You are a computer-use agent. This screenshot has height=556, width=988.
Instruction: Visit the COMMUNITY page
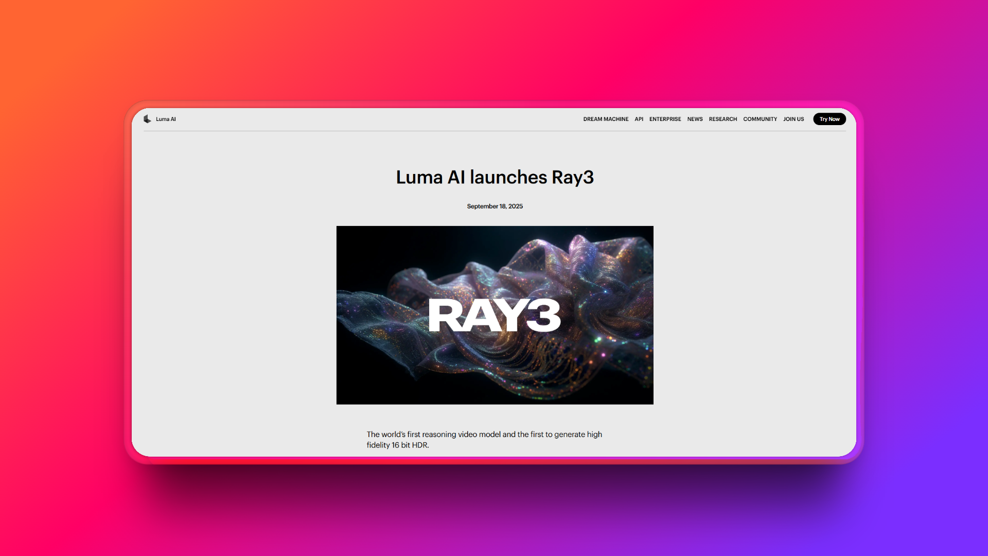[760, 119]
